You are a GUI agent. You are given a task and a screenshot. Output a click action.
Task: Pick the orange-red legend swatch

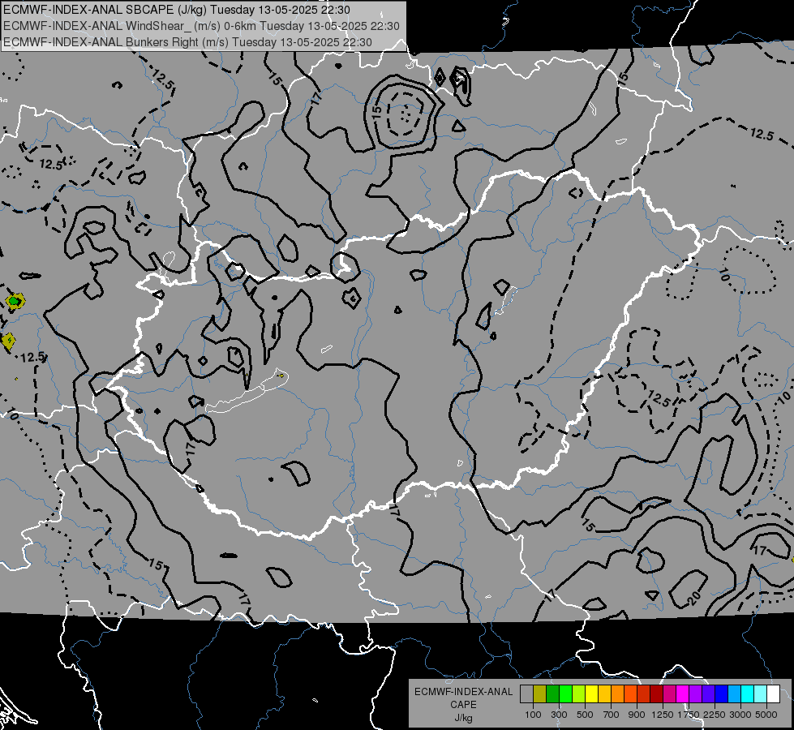pos(630,693)
